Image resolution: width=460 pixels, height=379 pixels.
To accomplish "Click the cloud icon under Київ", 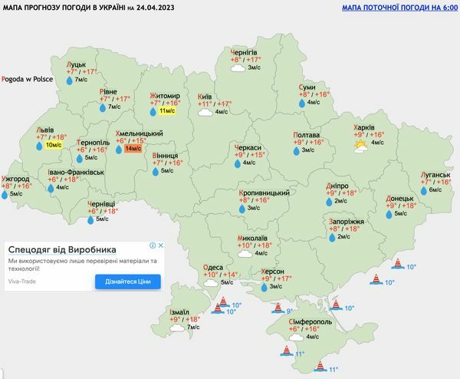I will click(205, 113).
